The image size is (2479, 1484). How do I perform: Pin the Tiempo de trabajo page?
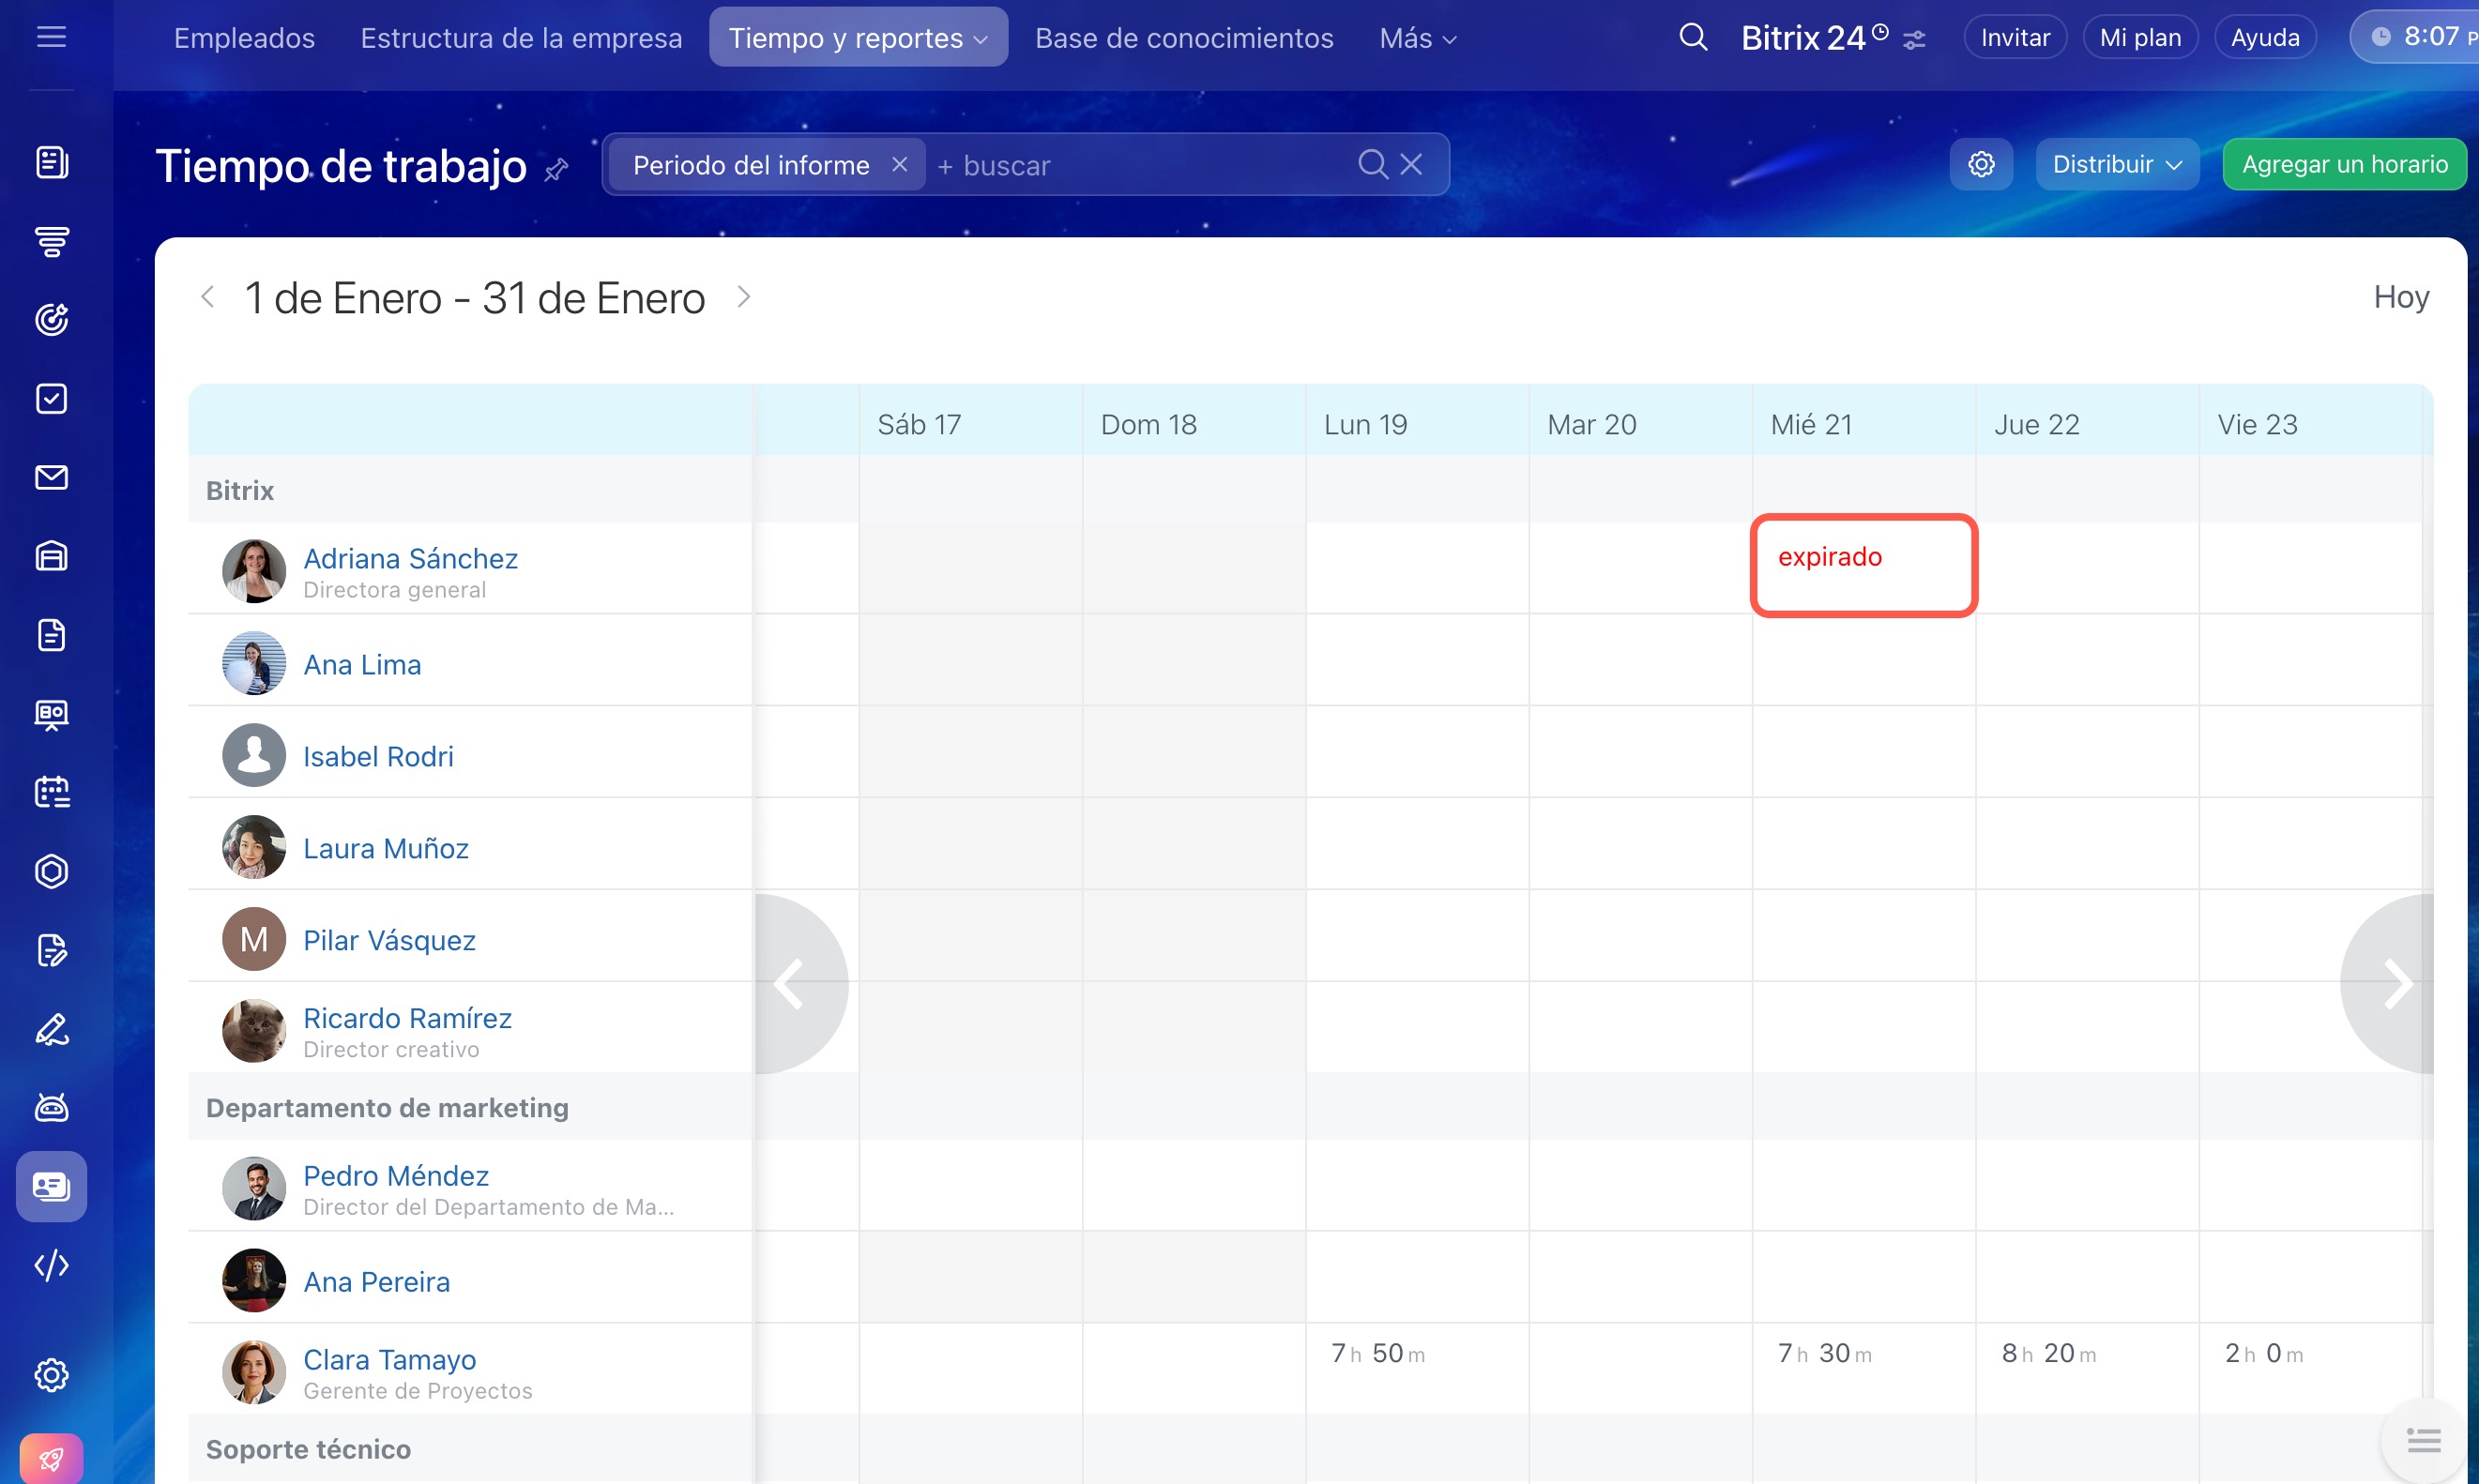point(556,170)
